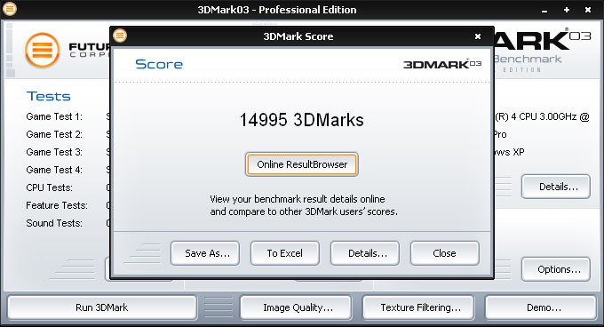Open the Online ResultBrowser

point(302,164)
